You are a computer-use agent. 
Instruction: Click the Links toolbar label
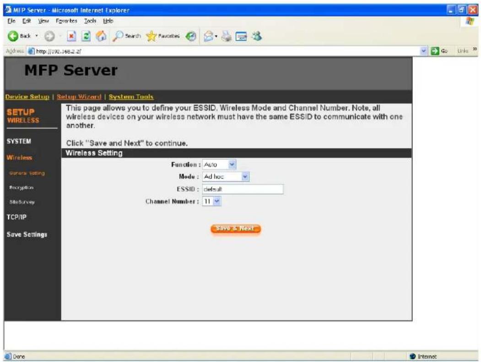click(x=463, y=51)
